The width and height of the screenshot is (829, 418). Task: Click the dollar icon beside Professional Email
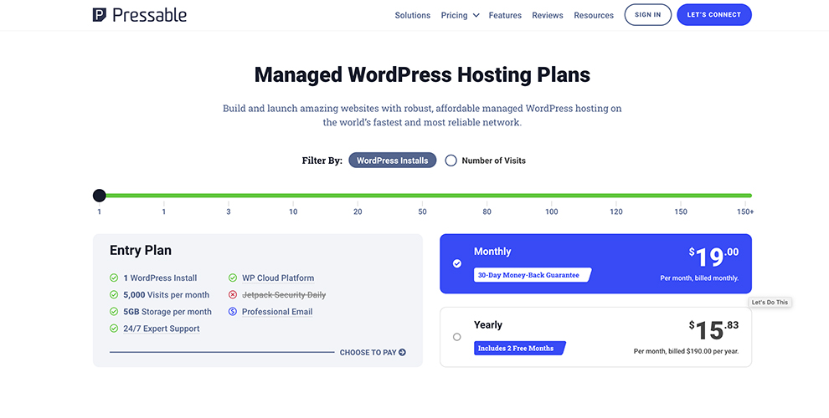coord(233,311)
